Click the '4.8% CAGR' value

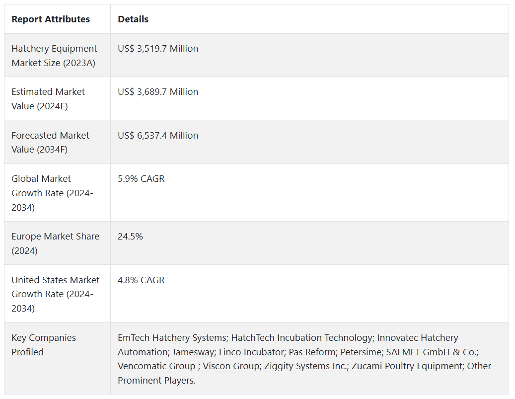point(141,280)
